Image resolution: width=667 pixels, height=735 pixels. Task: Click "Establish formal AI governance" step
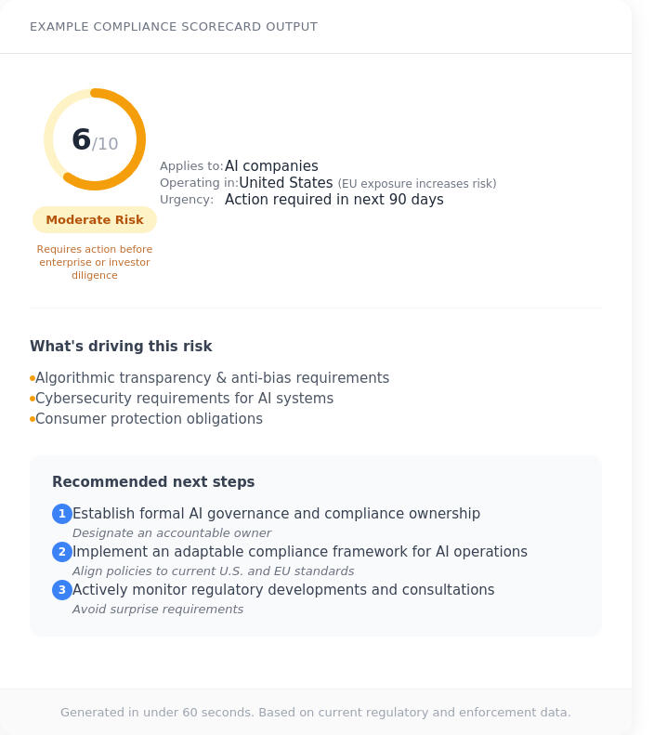[x=276, y=514]
